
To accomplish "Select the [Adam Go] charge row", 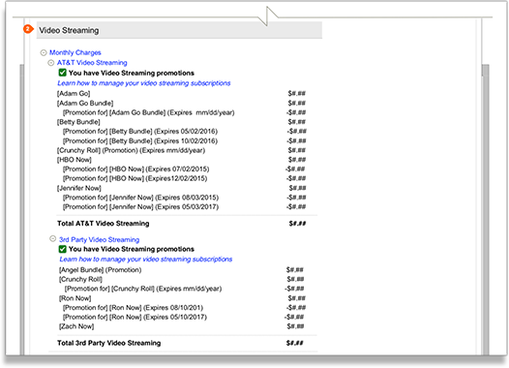I will (x=182, y=94).
